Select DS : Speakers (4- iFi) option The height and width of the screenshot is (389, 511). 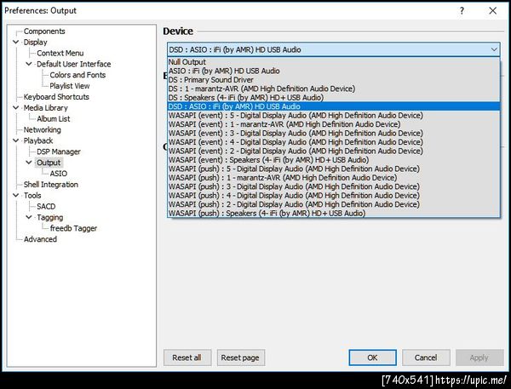pos(334,97)
